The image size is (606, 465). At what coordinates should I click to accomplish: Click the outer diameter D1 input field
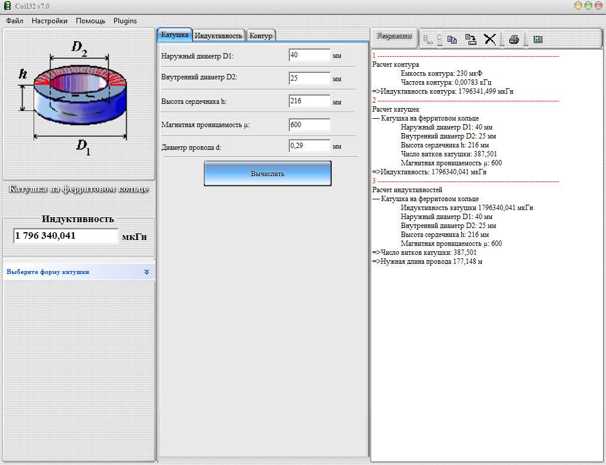309,56
